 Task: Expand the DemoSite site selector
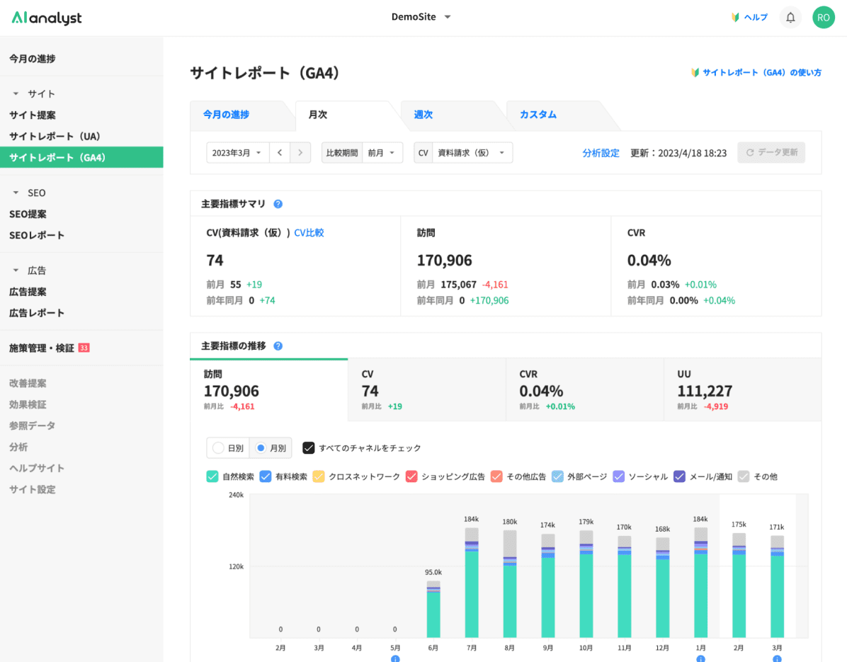coord(421,18)
